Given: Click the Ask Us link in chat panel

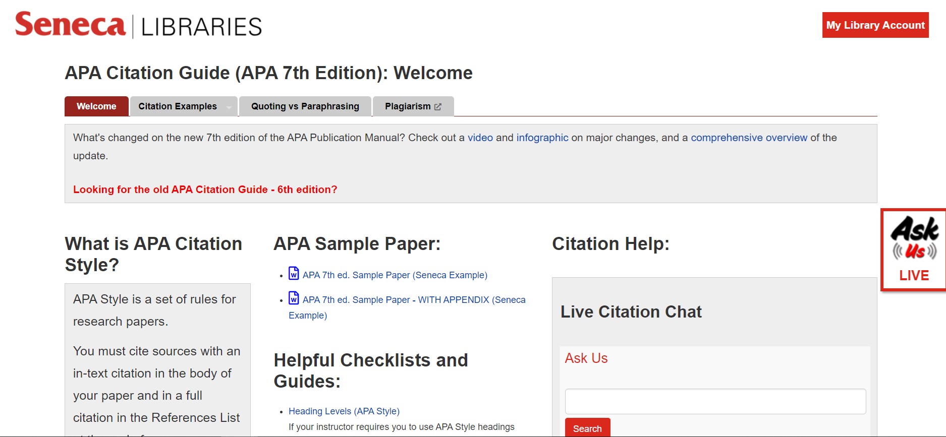Looking at the screenshot, I should (x=586, y=358).
